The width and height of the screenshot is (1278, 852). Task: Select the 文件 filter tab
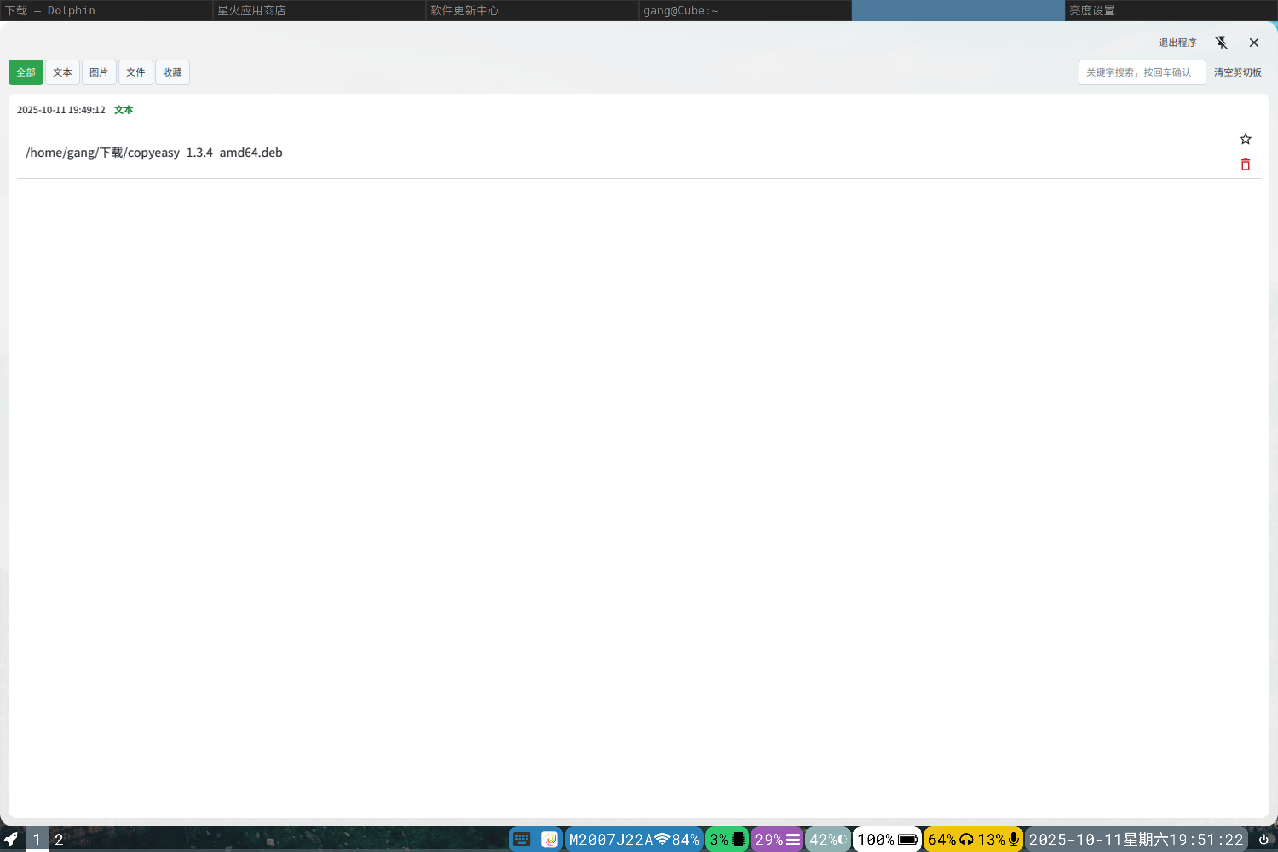[136, 72]
